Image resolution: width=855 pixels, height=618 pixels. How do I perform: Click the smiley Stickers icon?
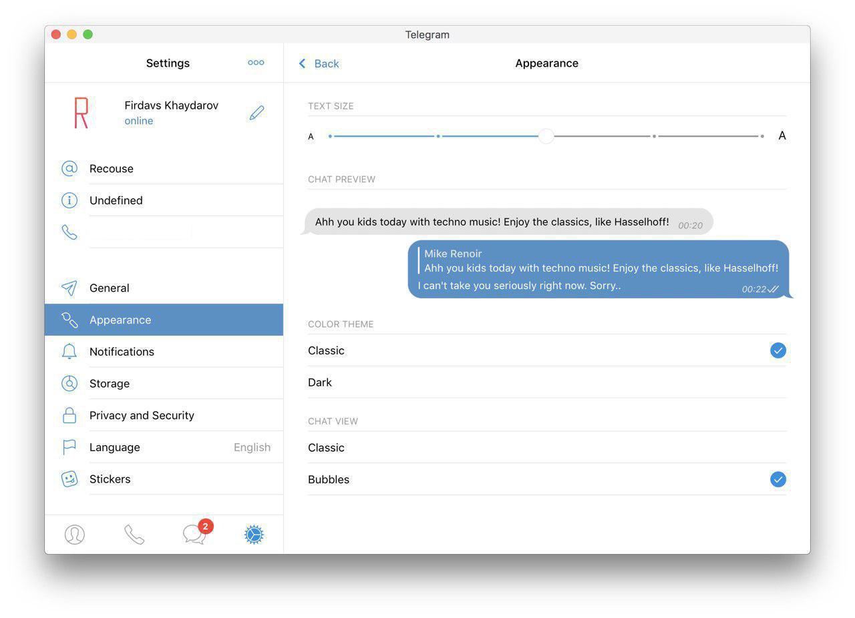coord(69,479)
